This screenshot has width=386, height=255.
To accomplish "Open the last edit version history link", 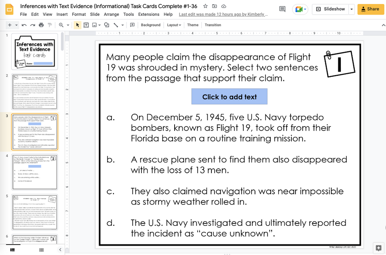I will click(223, 14).
